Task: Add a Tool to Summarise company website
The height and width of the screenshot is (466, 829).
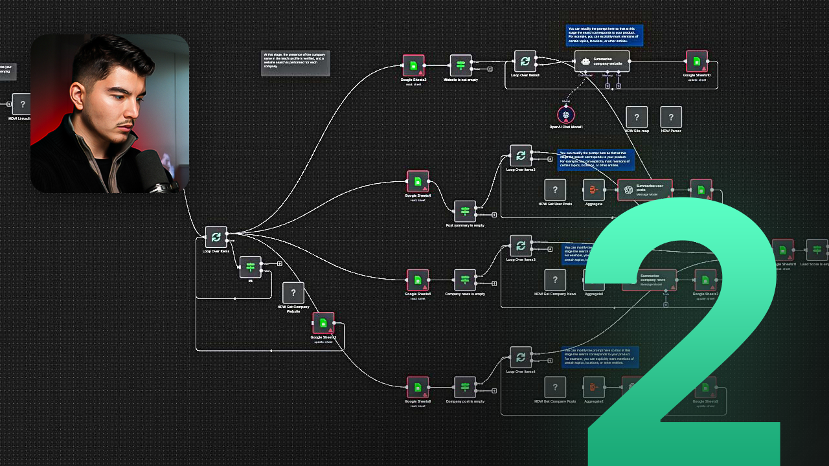Action: tap(619, 85)
